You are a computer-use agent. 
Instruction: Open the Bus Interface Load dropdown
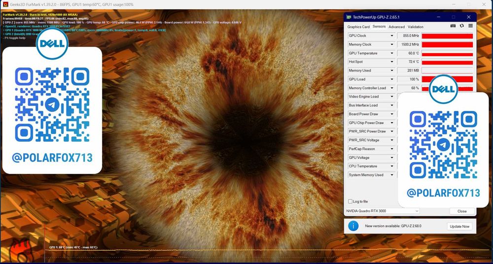(x=392, y=105)
